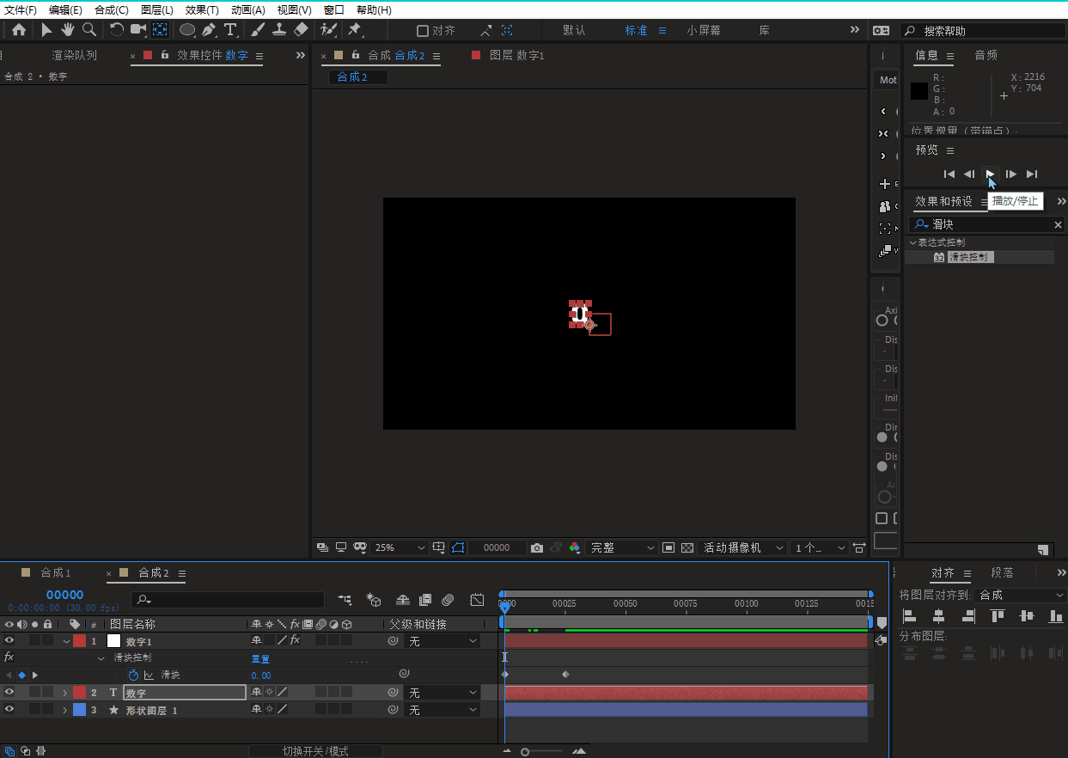Image resolution: width=1068 pixels, height=758 pixels.
Task: Select the Pen tool in toolbar
Action: [209, 30]
